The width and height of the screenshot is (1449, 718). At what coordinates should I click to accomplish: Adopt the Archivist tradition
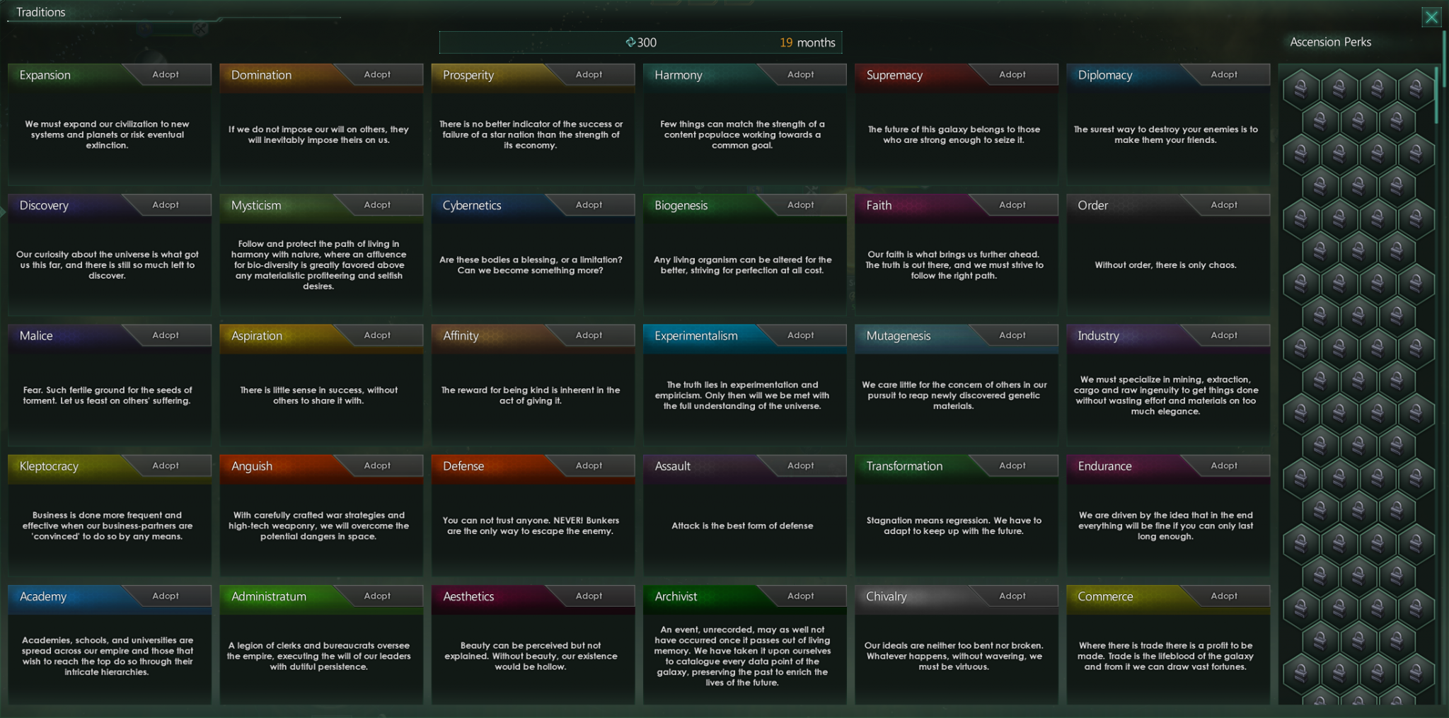802,596
